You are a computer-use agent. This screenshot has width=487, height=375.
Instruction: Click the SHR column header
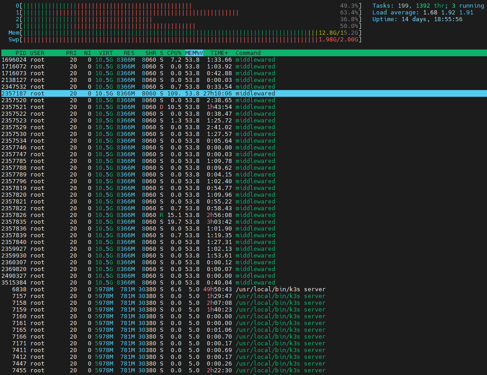click(x=150, y=53)
